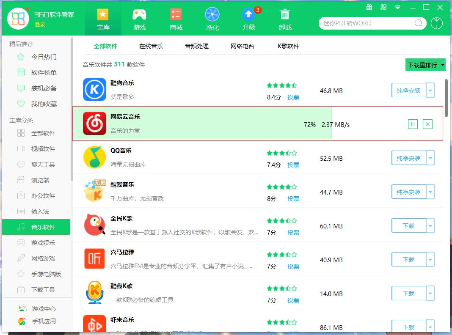The width and height of the screenshot is (452, 335).
Task: Click the gift box icon in title bar
Action: (369, 7)
